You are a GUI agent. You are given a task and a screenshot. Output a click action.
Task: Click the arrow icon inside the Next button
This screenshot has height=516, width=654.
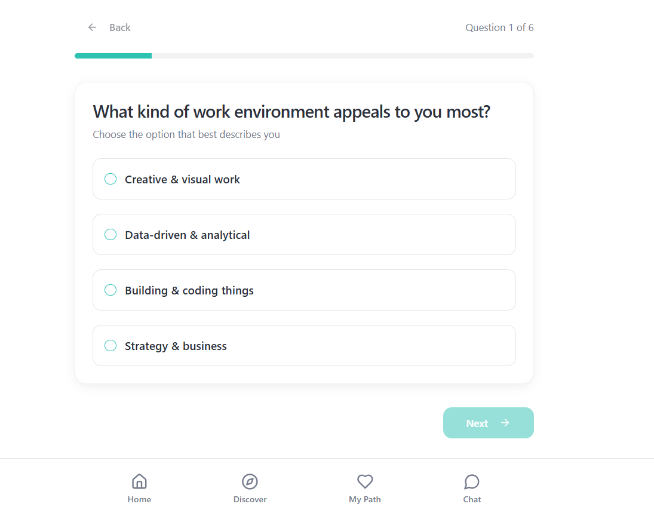click(x=505, y=423)
